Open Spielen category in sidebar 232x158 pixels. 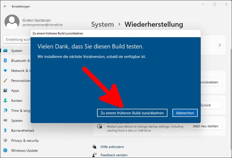click(16, 121)
